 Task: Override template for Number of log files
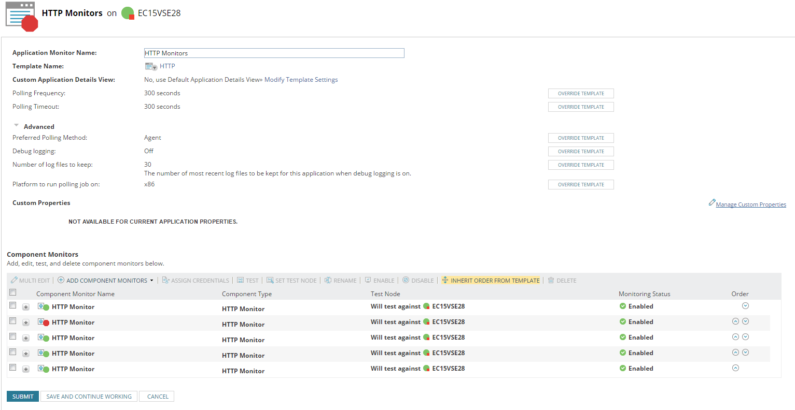coord(581,165)
